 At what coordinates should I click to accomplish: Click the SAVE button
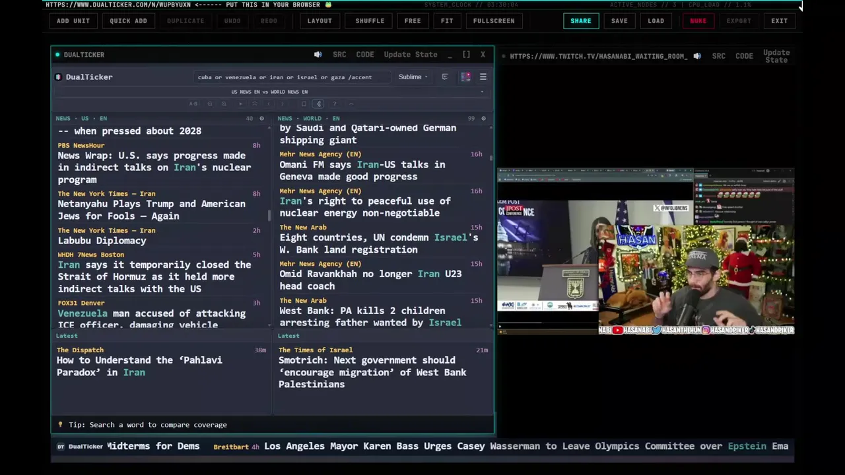[x=619, y=21]
